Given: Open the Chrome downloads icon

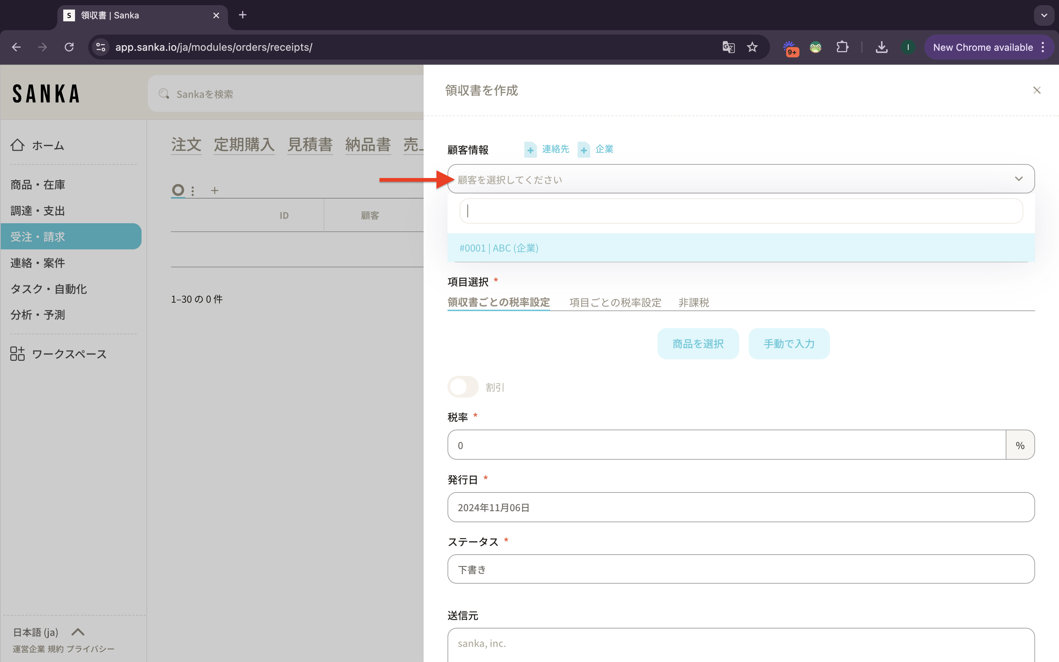Looking at the screenshot, I should point(881,47).
